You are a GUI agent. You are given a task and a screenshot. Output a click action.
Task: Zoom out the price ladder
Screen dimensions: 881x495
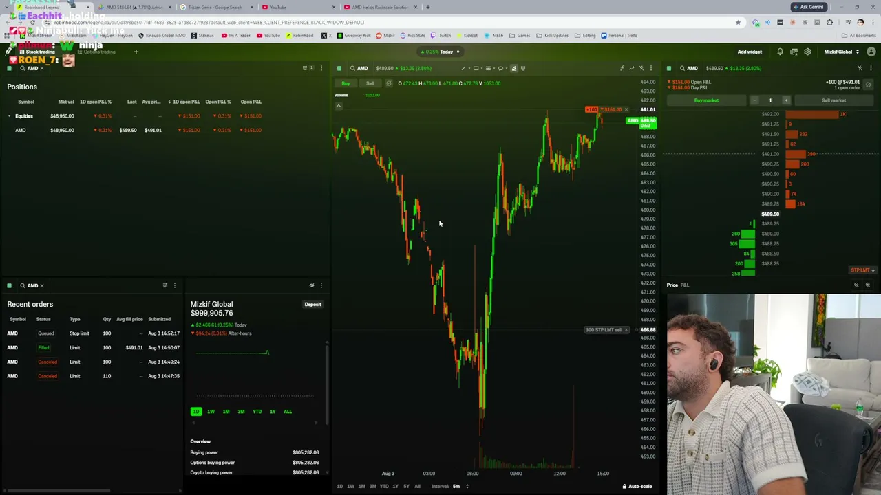856,285
